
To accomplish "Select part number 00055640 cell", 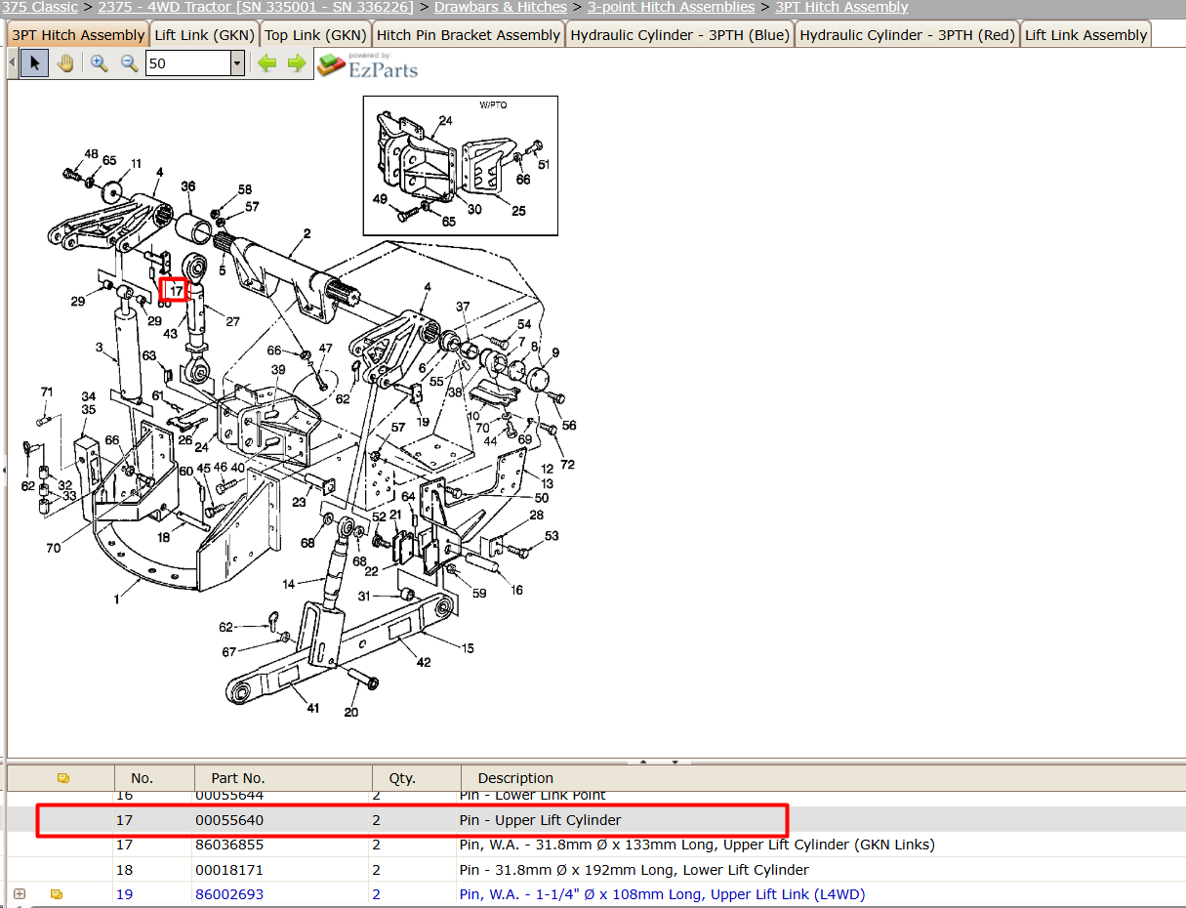I will (x=229, y=820).
